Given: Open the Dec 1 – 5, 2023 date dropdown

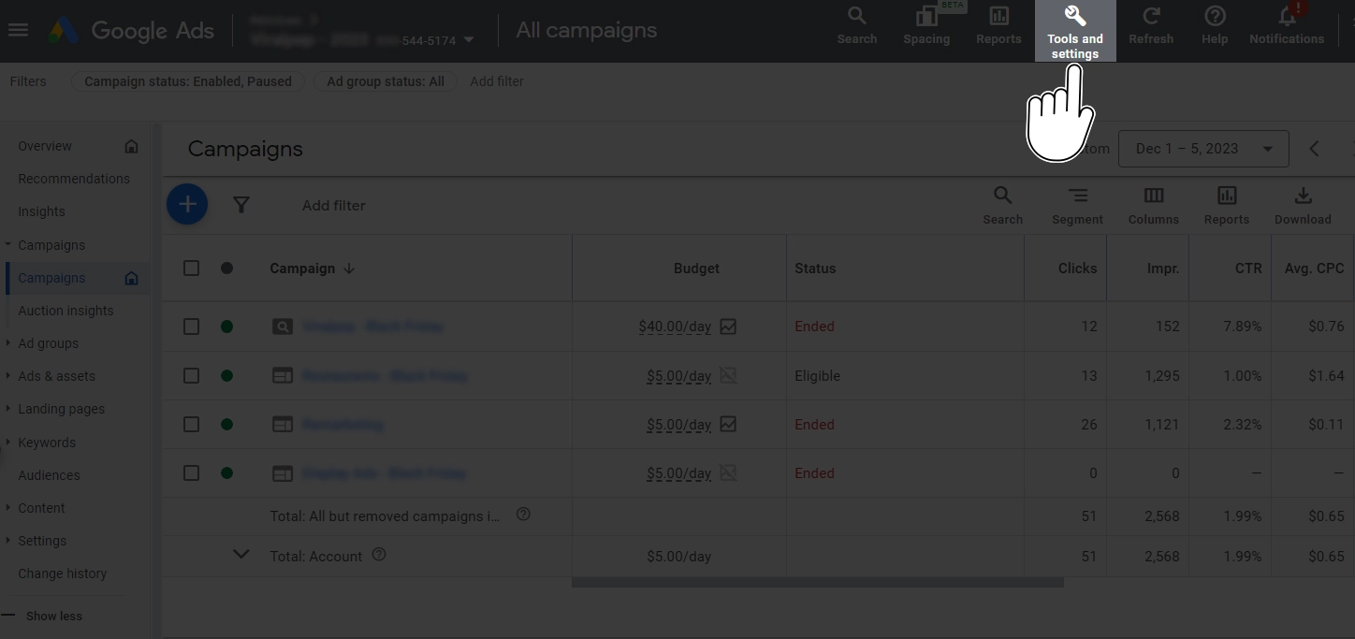Looking at the screenshot, I should 1202,149.
